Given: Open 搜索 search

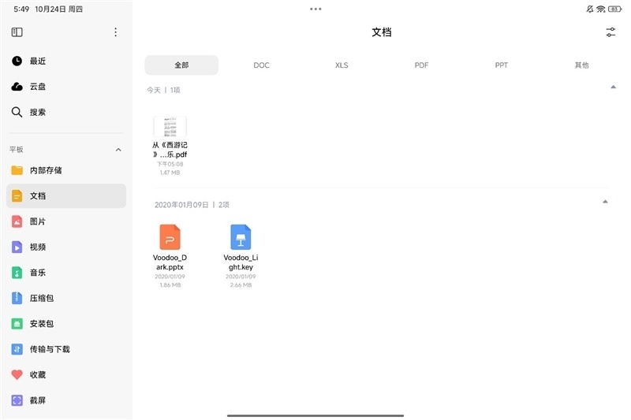Looking at the screenshot, I should (66, 112).
